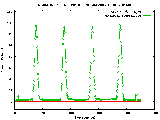
Task: Click the y-axis tick label 0
Action: 12,102
